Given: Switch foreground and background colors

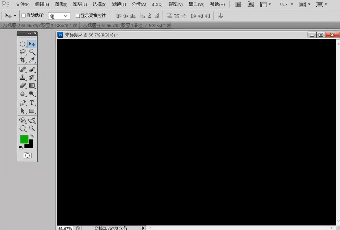Looking at the screenshot, I should pos(32,136).
